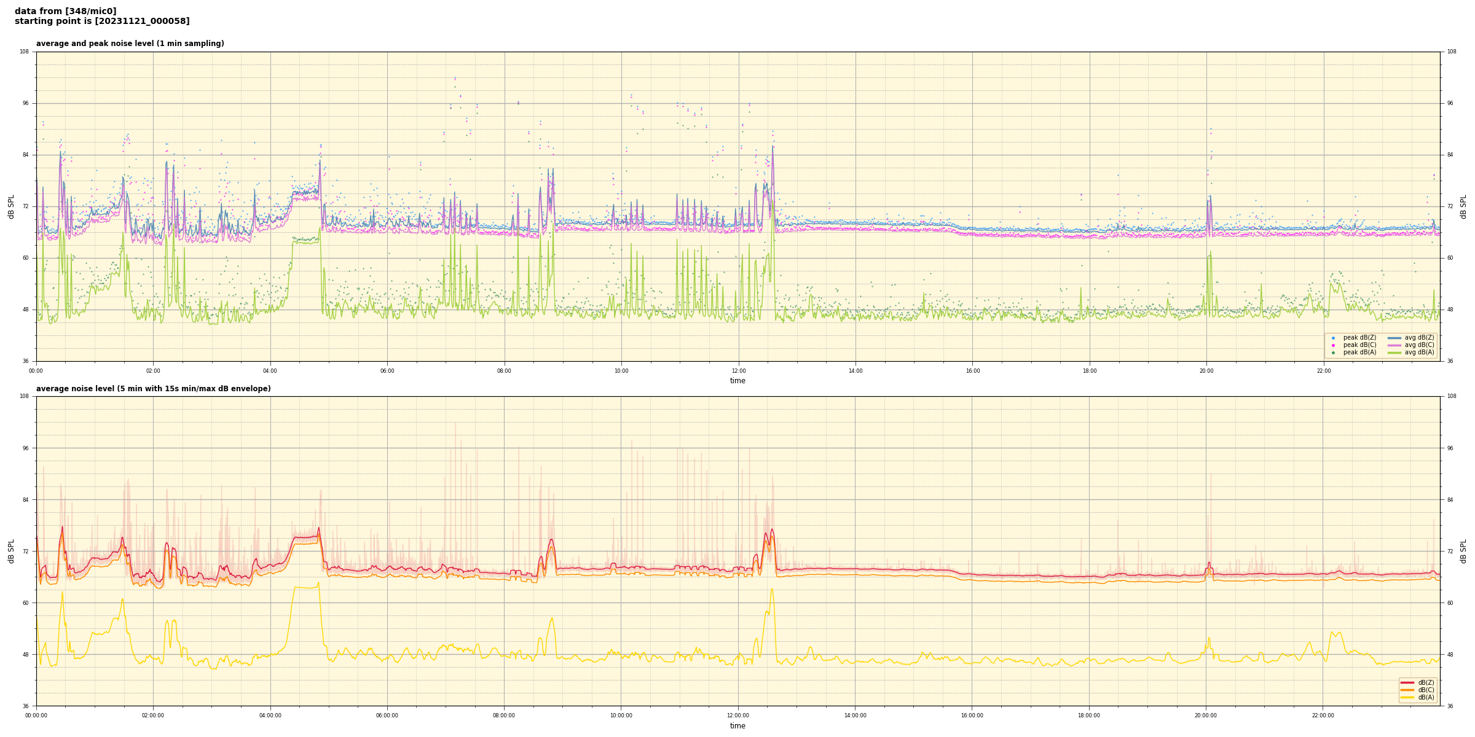Click the 'average noise level (5 min' chart title

point(153,389)
